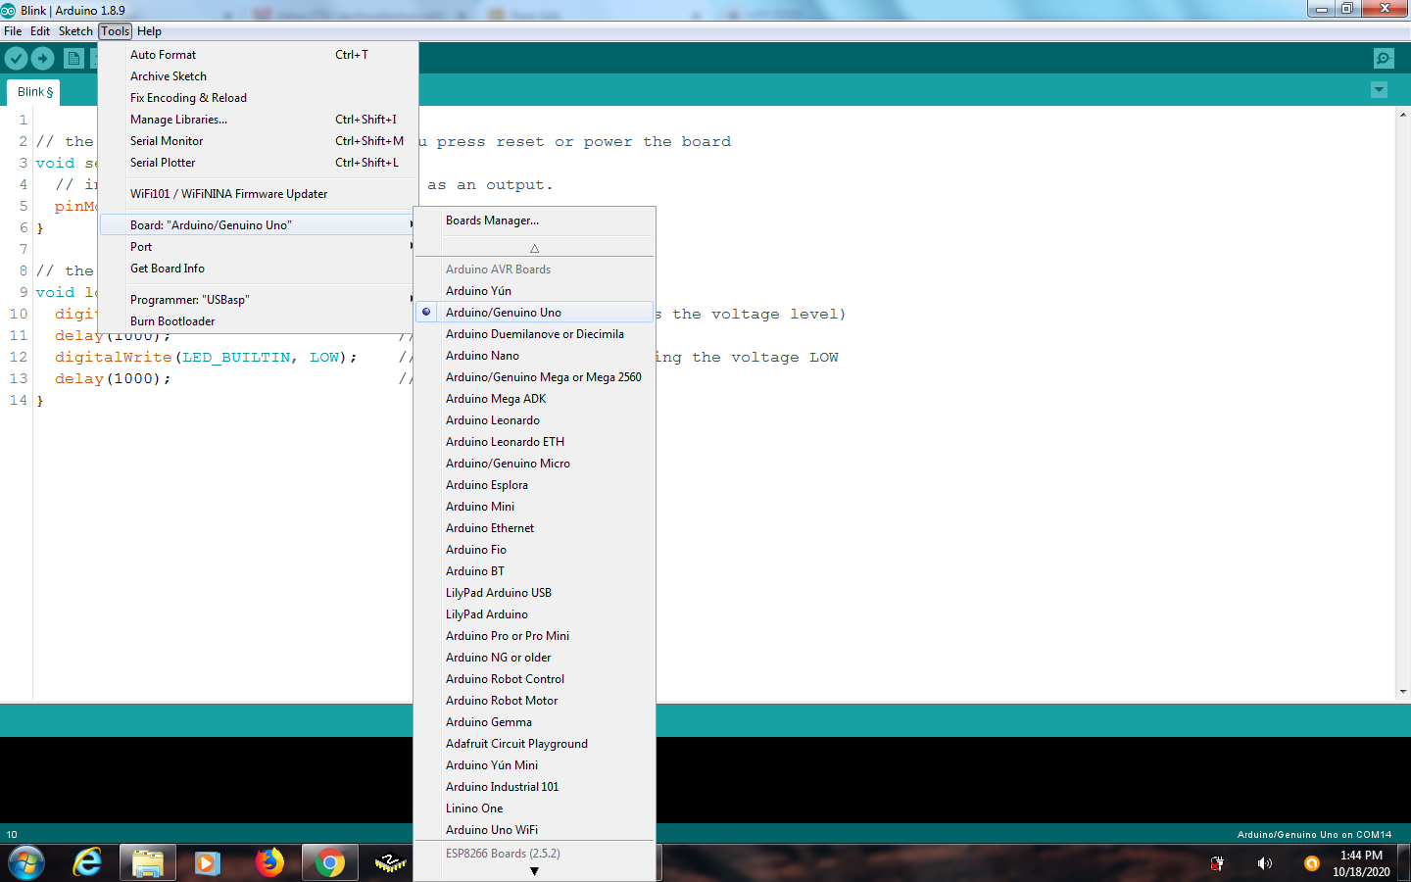The width and height of the screenshot is (1411, 882).
Task: Launch WiFi101 / WiFiNINA Firmware Updater
Action: point(259,194)
